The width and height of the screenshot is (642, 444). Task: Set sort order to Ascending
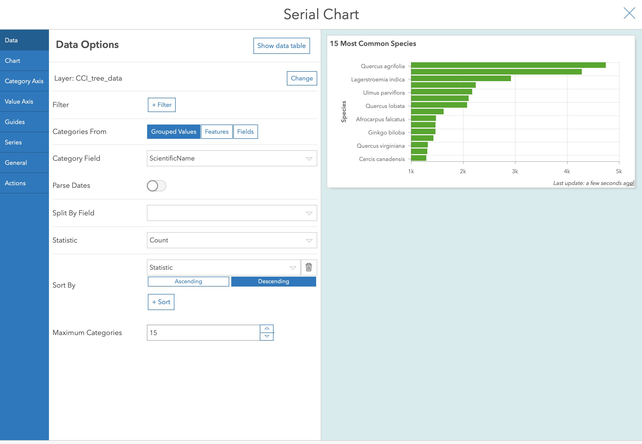188,281
